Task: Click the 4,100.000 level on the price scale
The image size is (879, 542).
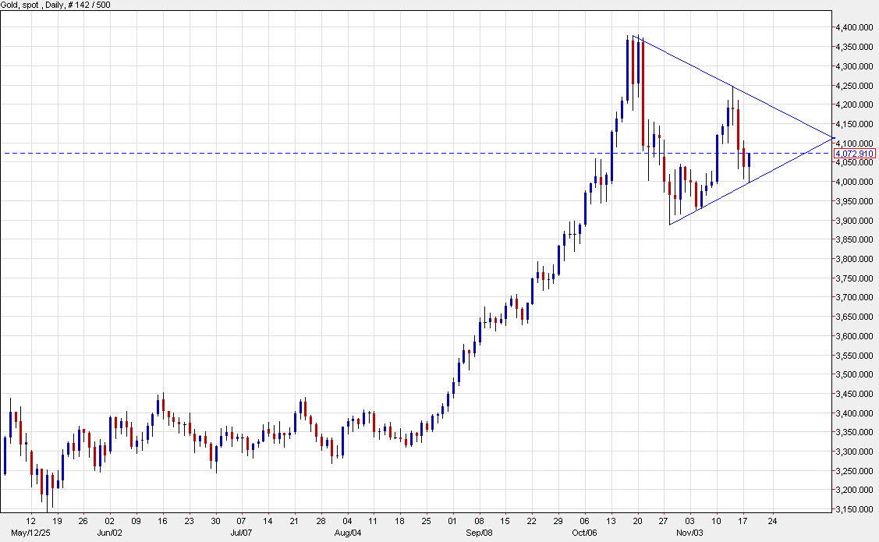Action: [x=856, y=143]
